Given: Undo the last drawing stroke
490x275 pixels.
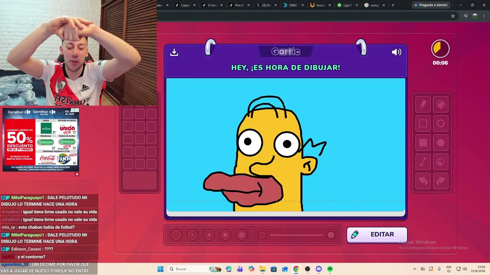Looking at the screenshot, I should point(423,181).
